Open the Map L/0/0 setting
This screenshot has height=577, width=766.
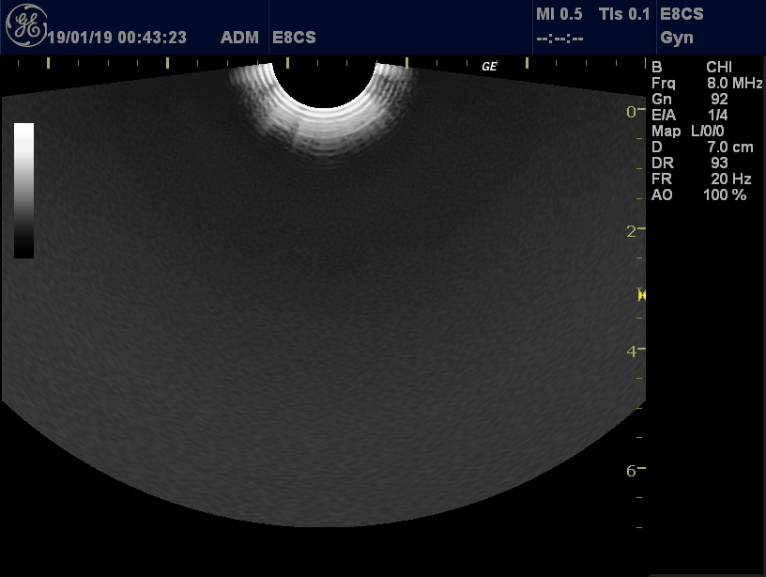click(699, 132)
